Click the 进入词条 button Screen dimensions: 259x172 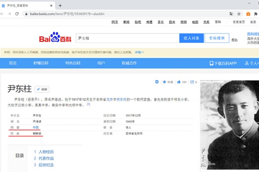[191, 38]
